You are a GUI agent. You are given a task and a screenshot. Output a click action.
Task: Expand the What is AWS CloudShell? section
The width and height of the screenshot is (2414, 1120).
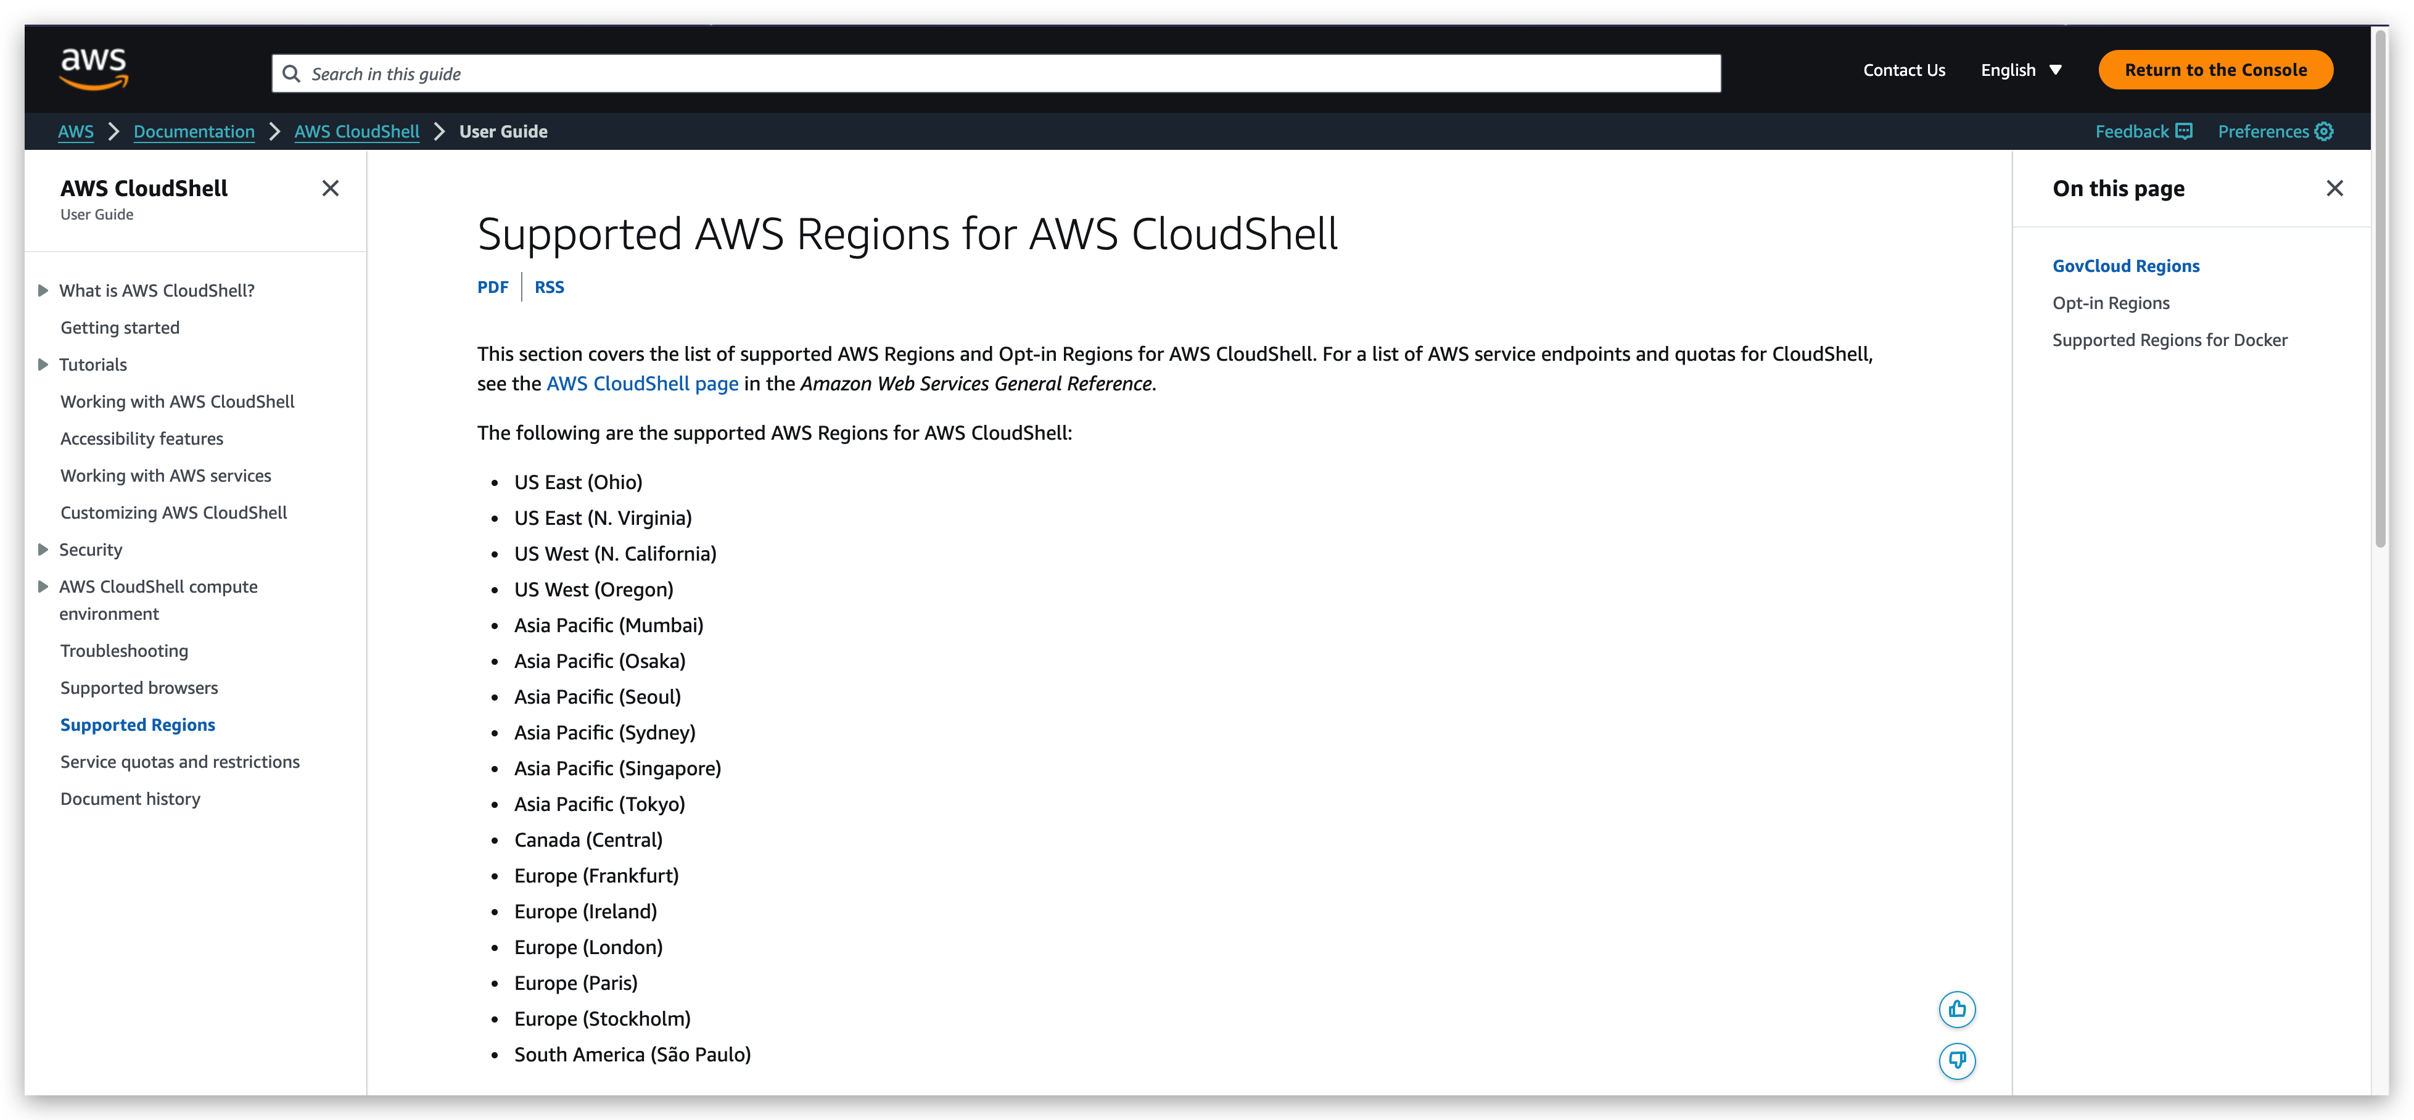tap(43, 290)
